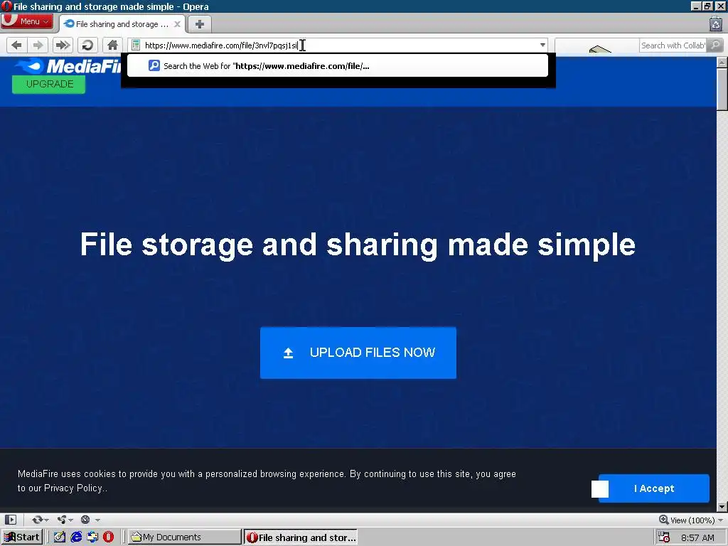Open the View (100%) zoom dropdown
Image resolution: width=728 pixels, height=546 pixels.
pos(691,520)
